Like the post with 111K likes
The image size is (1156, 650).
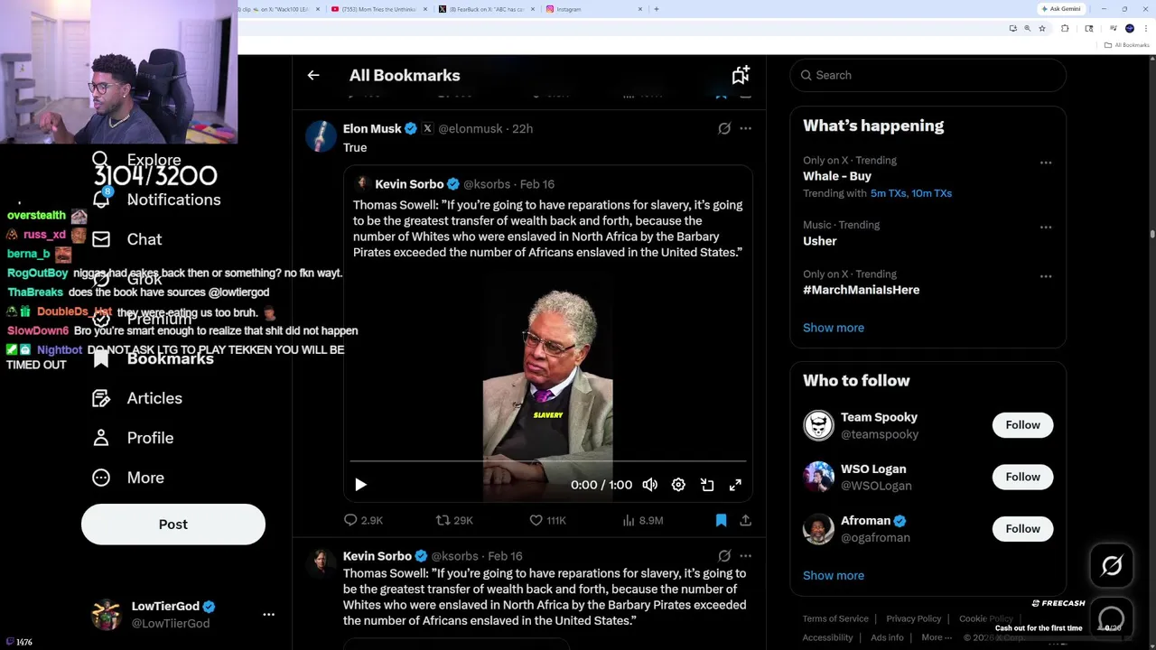point(547,520)
